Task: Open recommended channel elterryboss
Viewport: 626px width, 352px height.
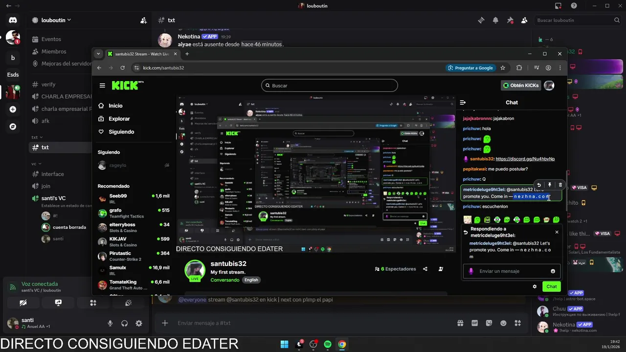Action: click(x=134, y=227)
